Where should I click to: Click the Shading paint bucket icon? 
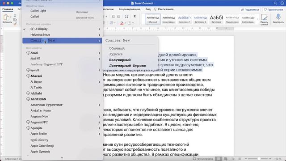tap(122, 23)
